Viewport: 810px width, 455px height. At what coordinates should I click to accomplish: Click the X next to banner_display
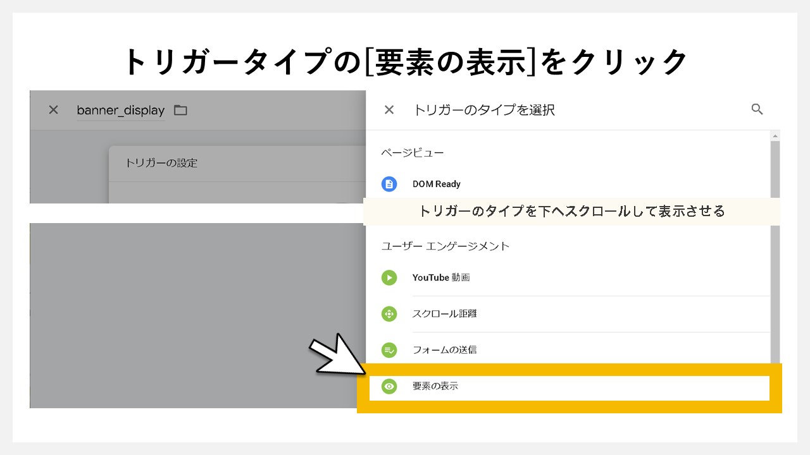[x=53, y=109]
